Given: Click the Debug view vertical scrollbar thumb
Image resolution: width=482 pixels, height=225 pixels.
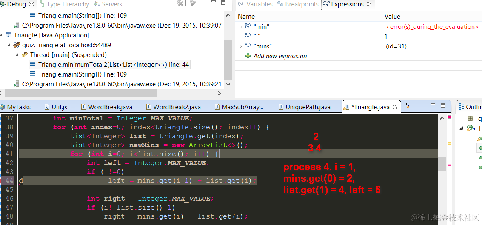Looking at the screenshot, I should pyautogui.click(x=228, y=59).
